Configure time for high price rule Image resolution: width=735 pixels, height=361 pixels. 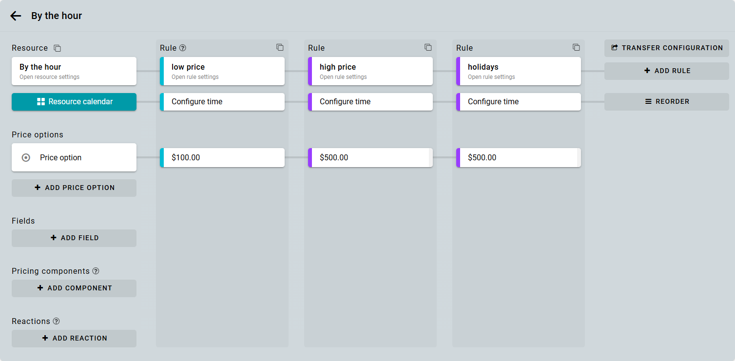(x=371, y=102)
